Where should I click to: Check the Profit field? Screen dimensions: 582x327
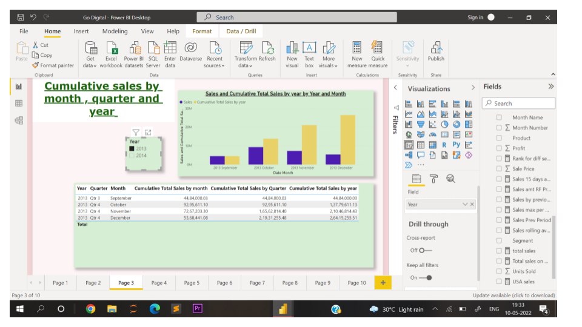point(499,148)
